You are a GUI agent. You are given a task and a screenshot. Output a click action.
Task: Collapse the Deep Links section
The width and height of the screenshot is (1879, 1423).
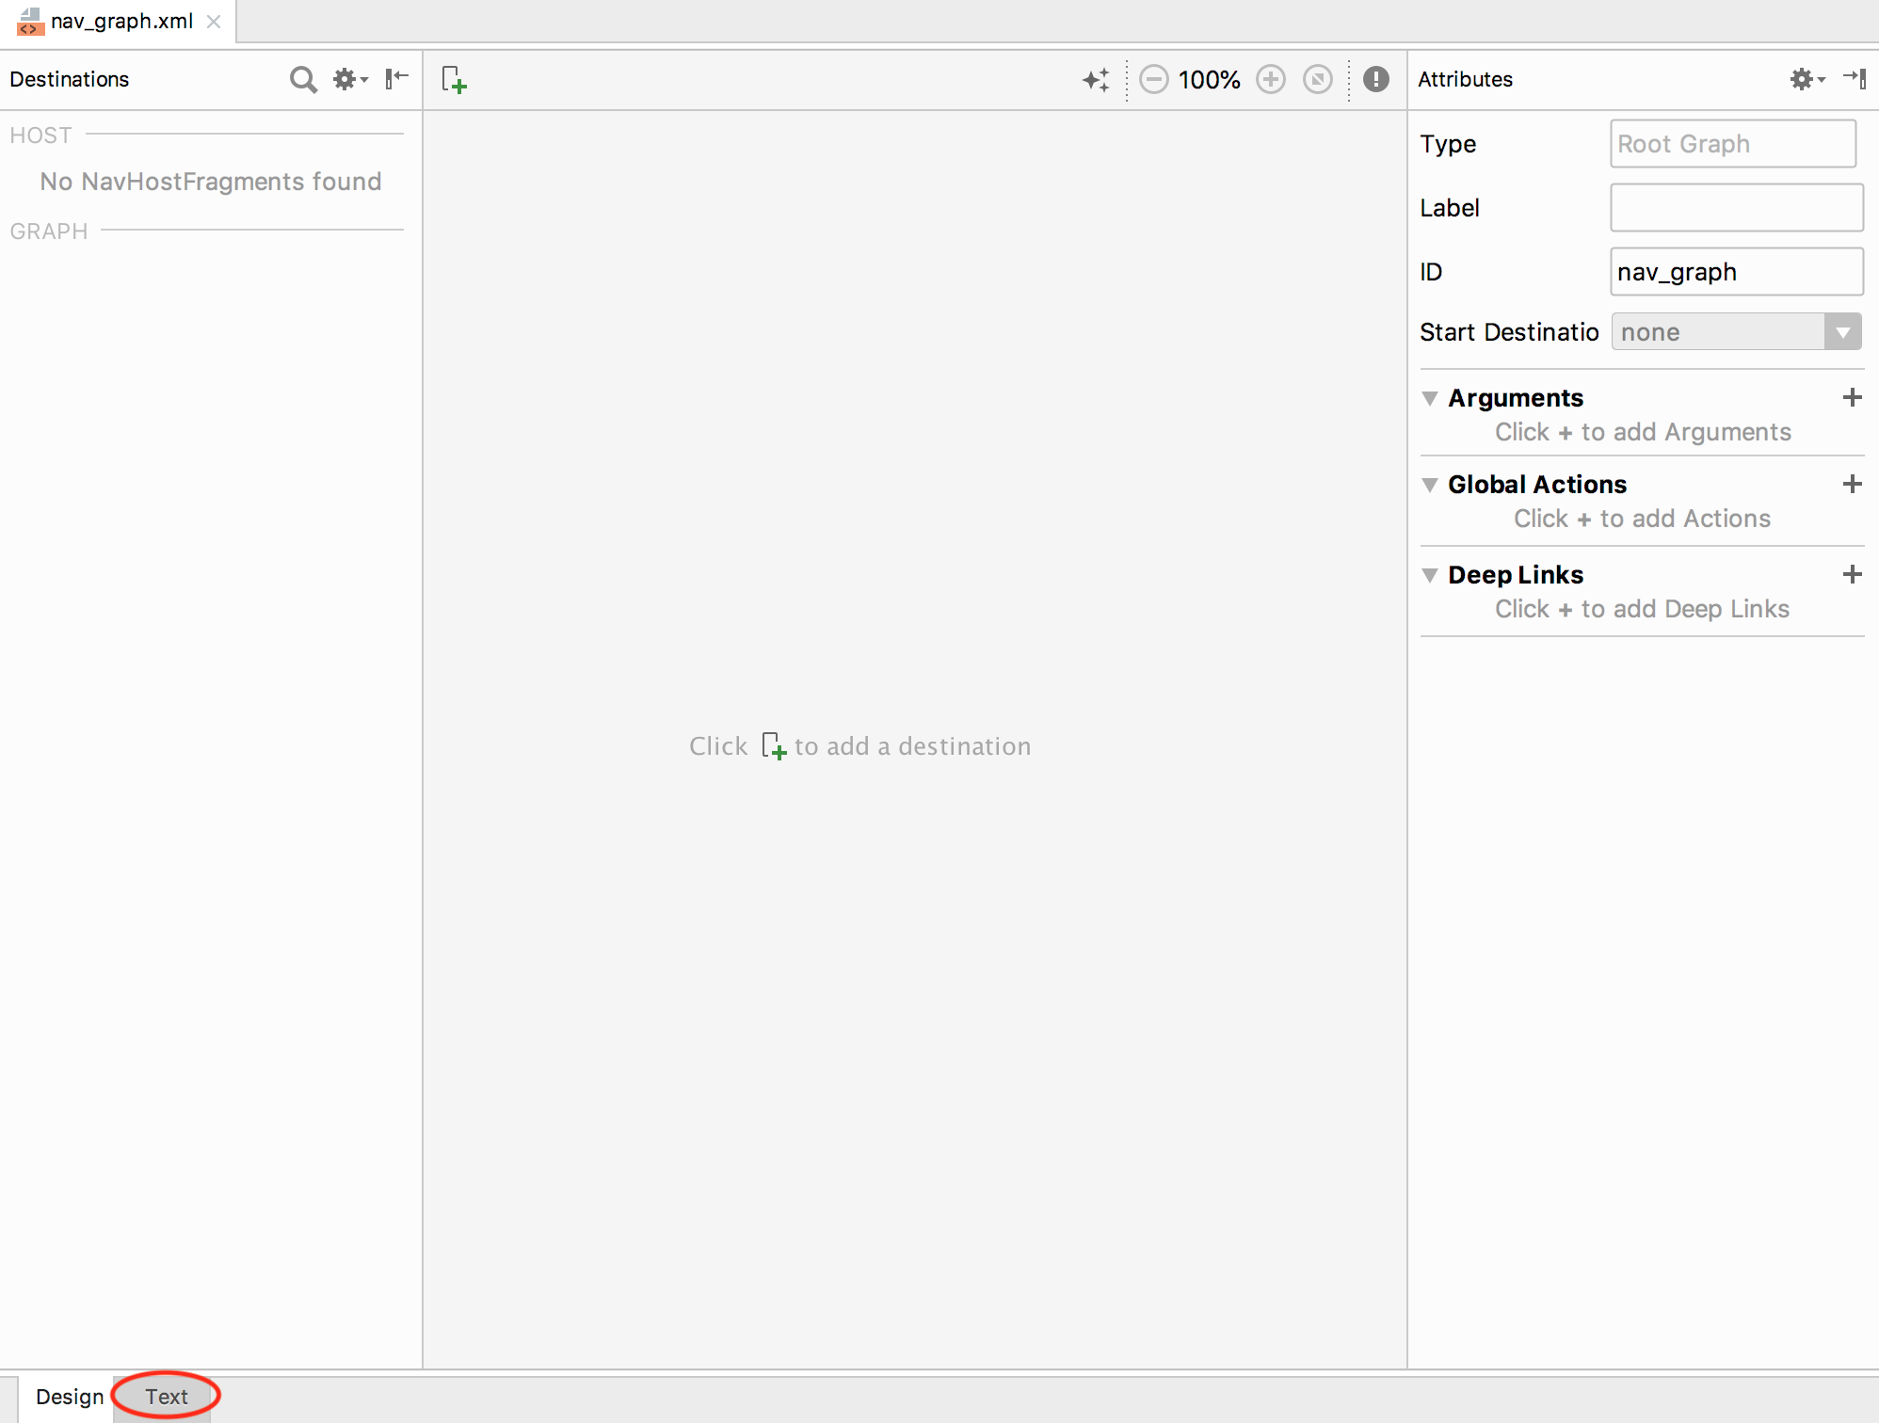click(x=1430, y=574)
